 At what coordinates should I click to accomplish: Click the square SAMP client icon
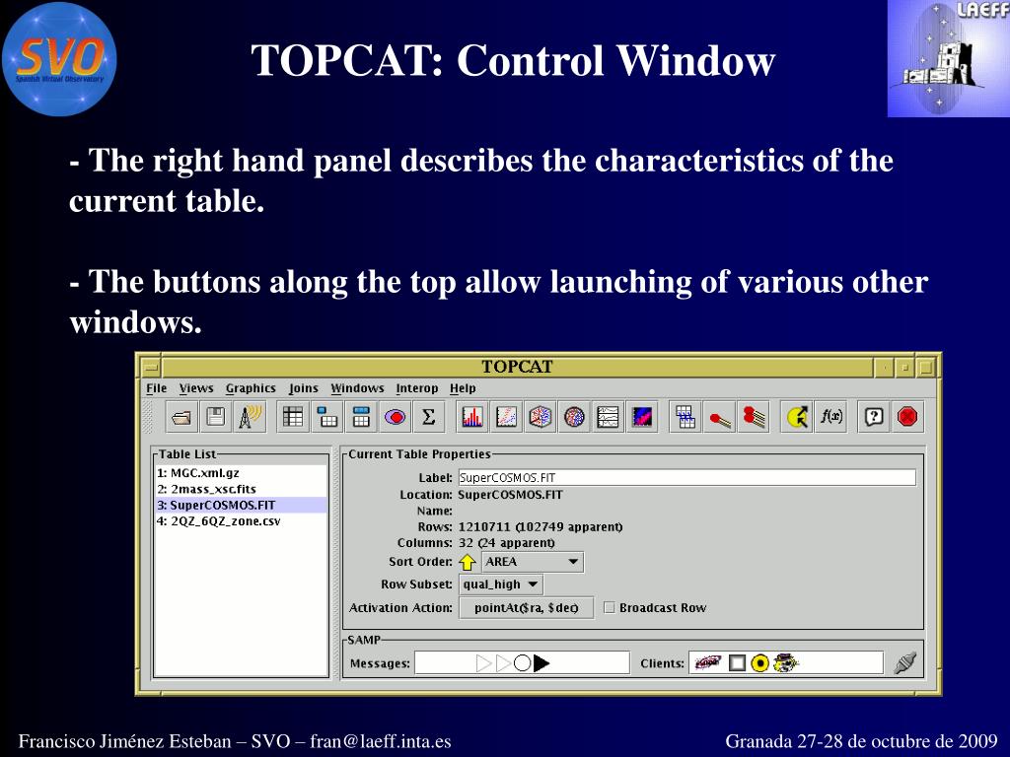(x=738, y=663)
